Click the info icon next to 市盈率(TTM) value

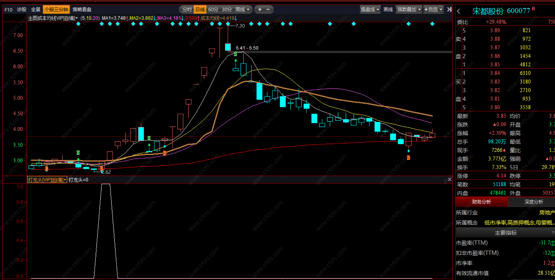552,243
